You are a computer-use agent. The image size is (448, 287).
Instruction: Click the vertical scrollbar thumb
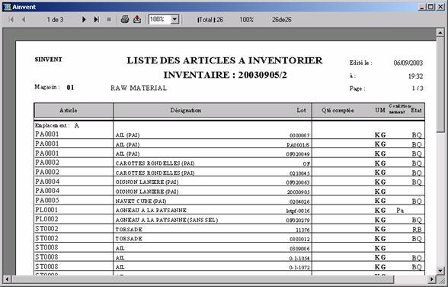pyautogui.click(x=440, y=85)
